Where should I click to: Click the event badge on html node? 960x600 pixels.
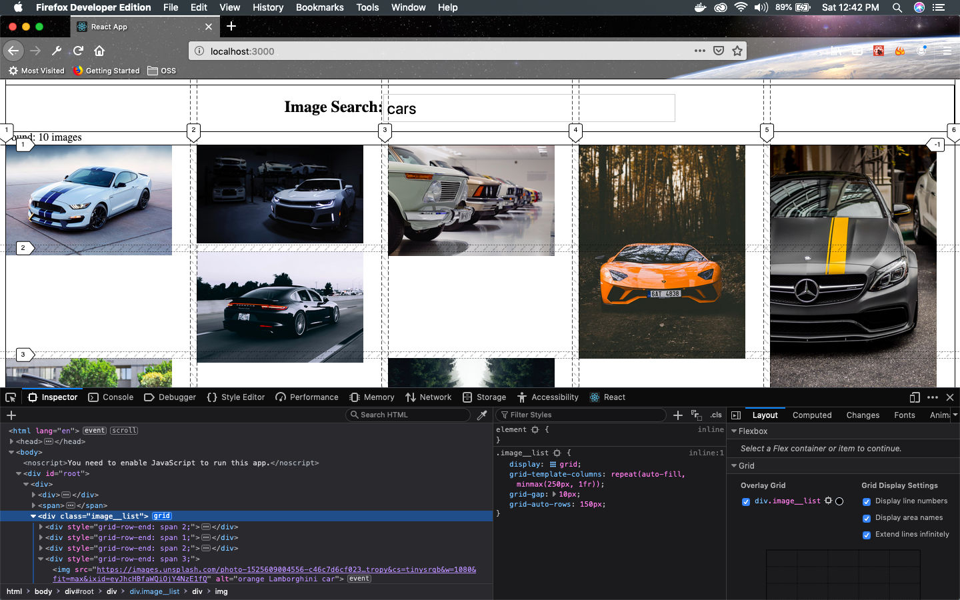point(95,431)
